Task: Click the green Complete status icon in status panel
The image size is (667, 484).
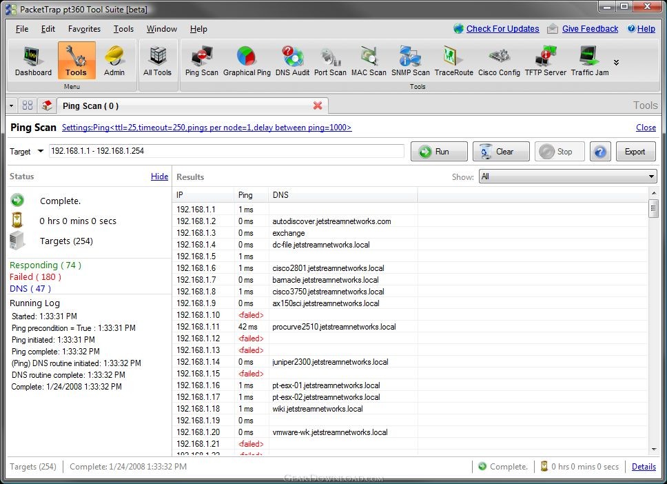Action: click(x=17, y=200)
